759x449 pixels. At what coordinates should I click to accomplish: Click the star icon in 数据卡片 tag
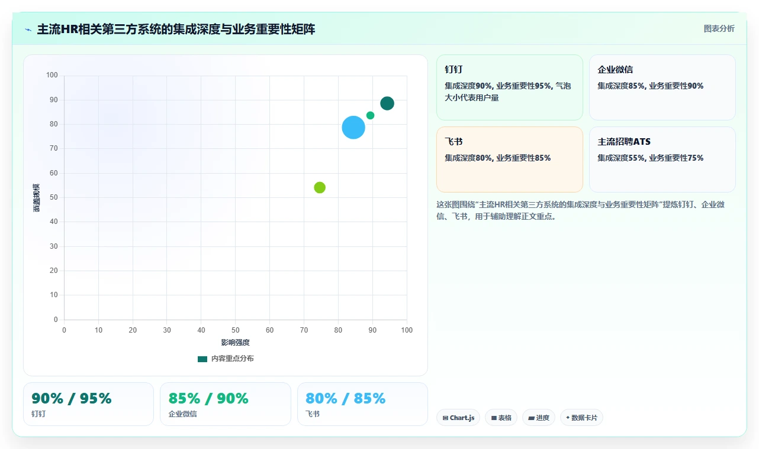[x=568, y=418]
